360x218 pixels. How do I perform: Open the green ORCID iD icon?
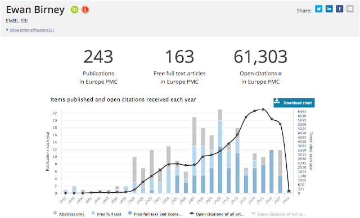pyautogui.click(x=74, y=10)
